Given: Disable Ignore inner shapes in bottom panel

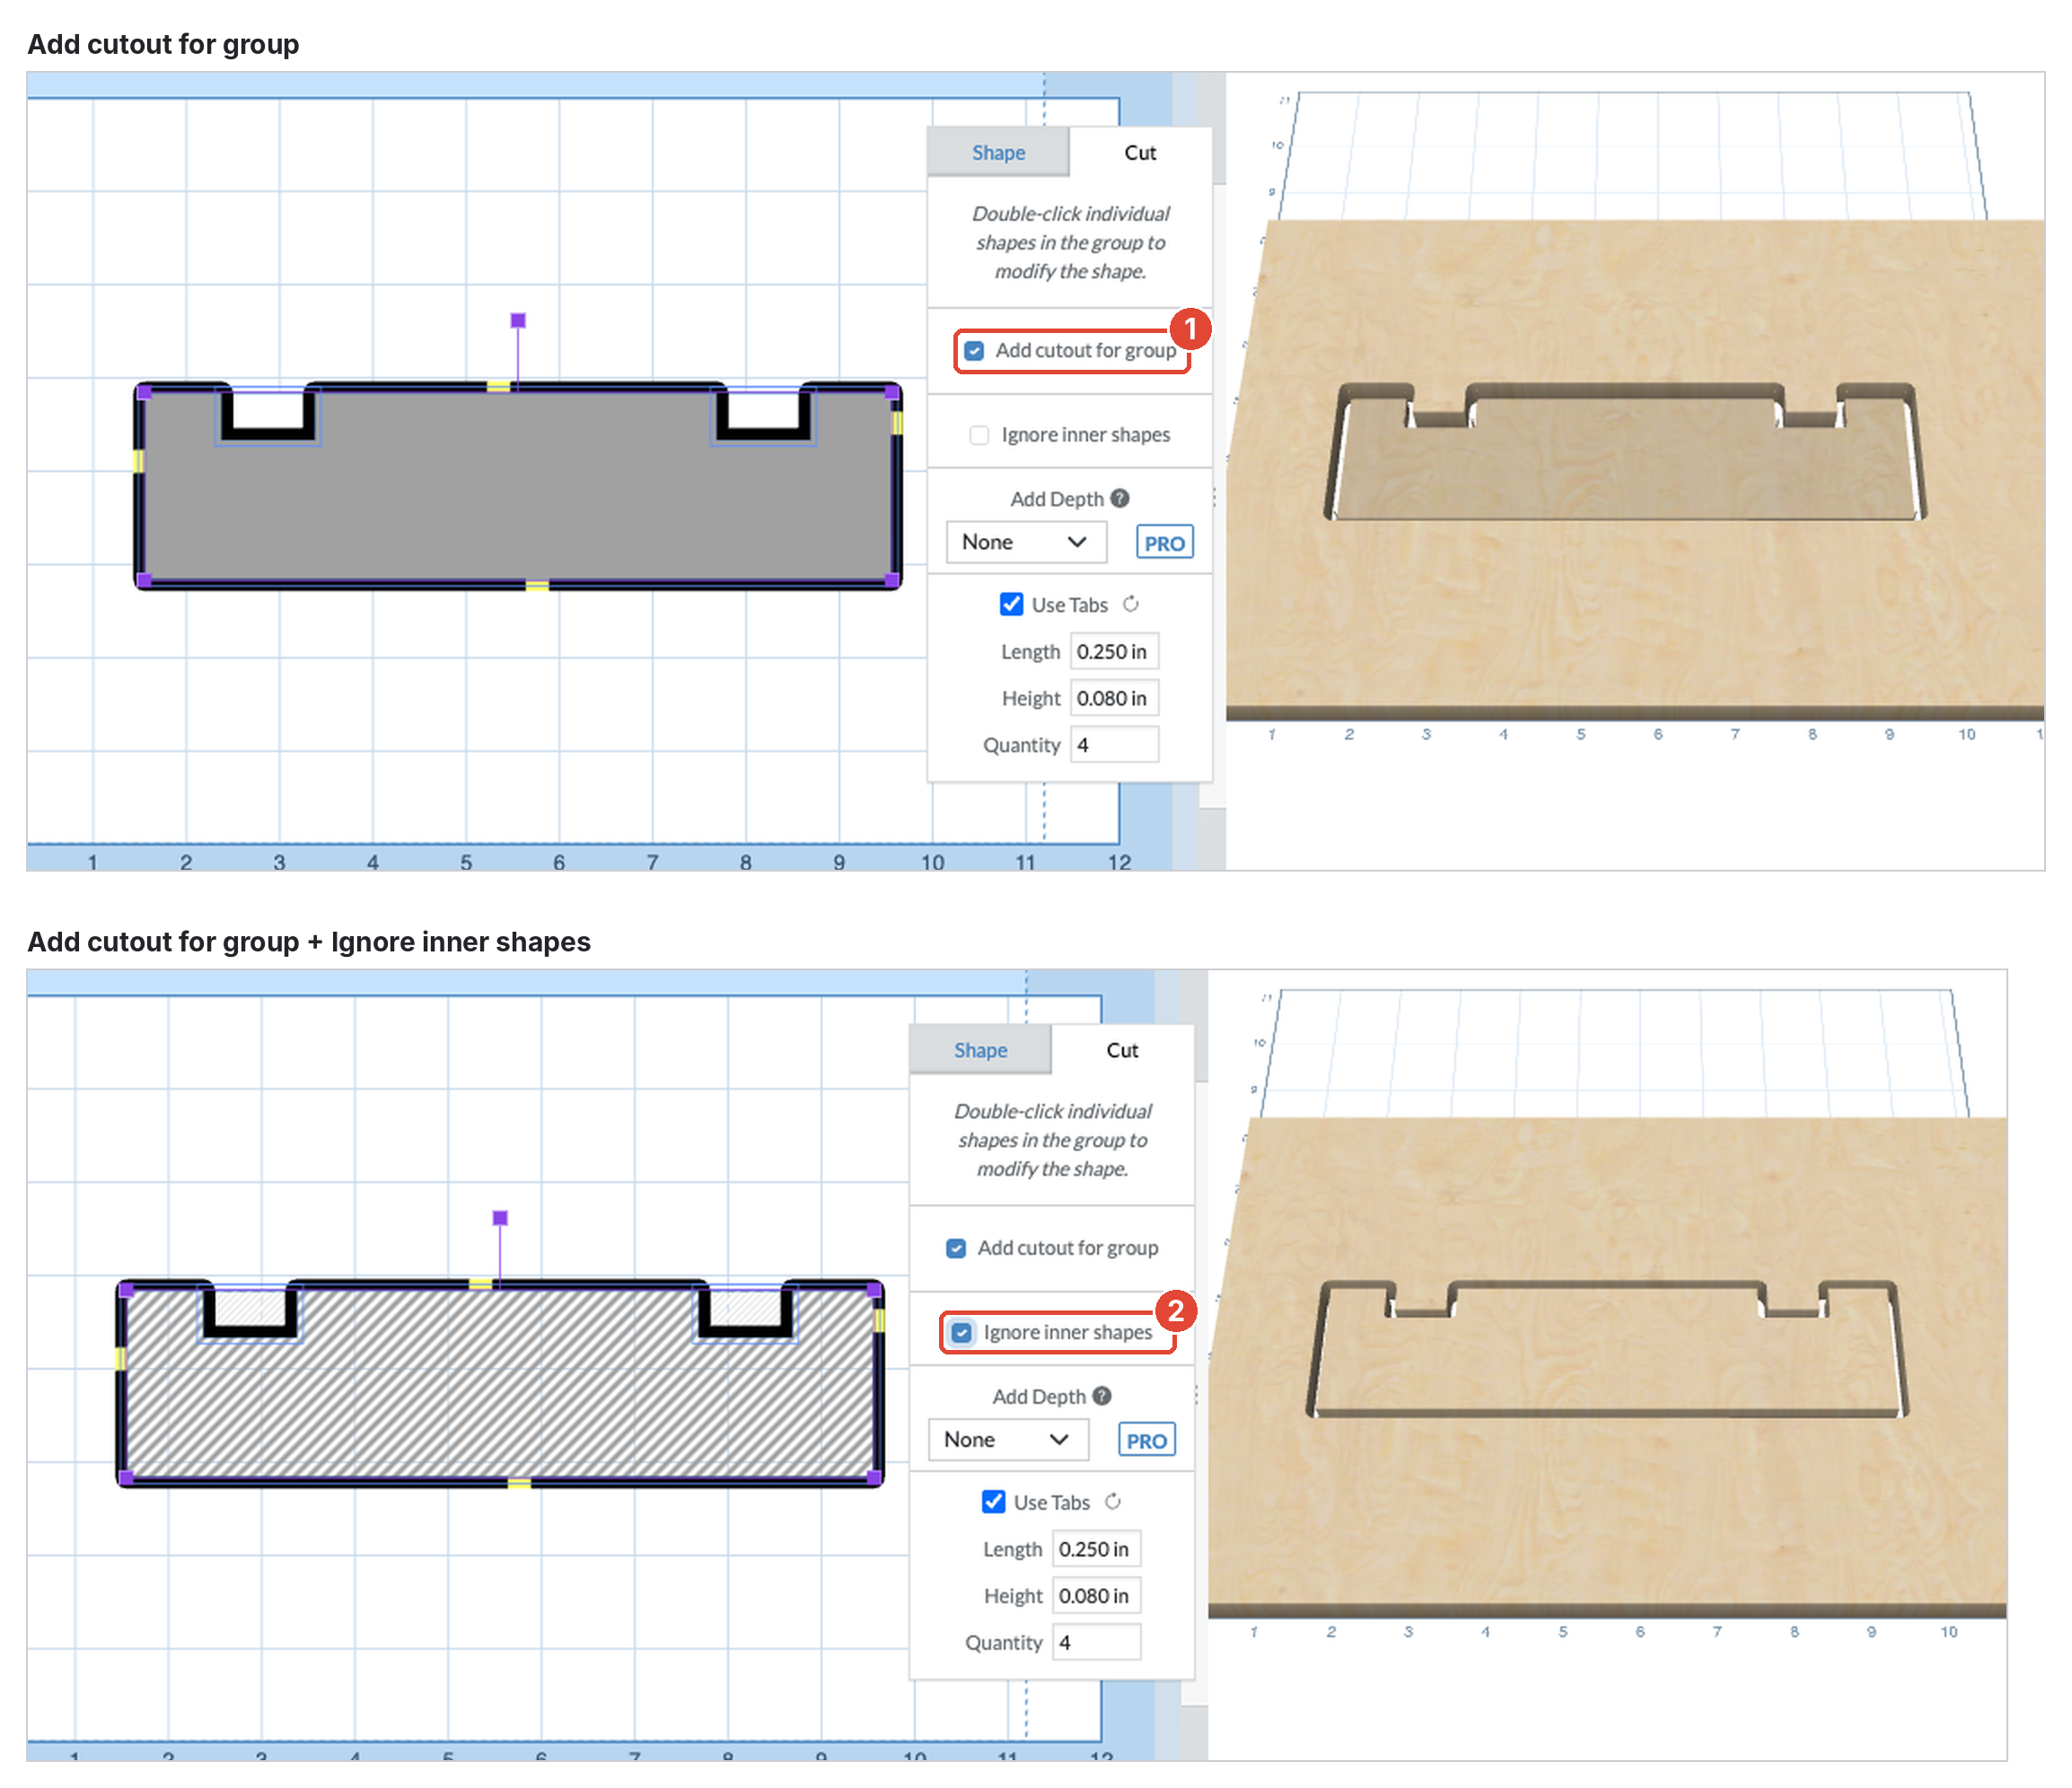Looking at the screenshot, I should point(961,1333).
